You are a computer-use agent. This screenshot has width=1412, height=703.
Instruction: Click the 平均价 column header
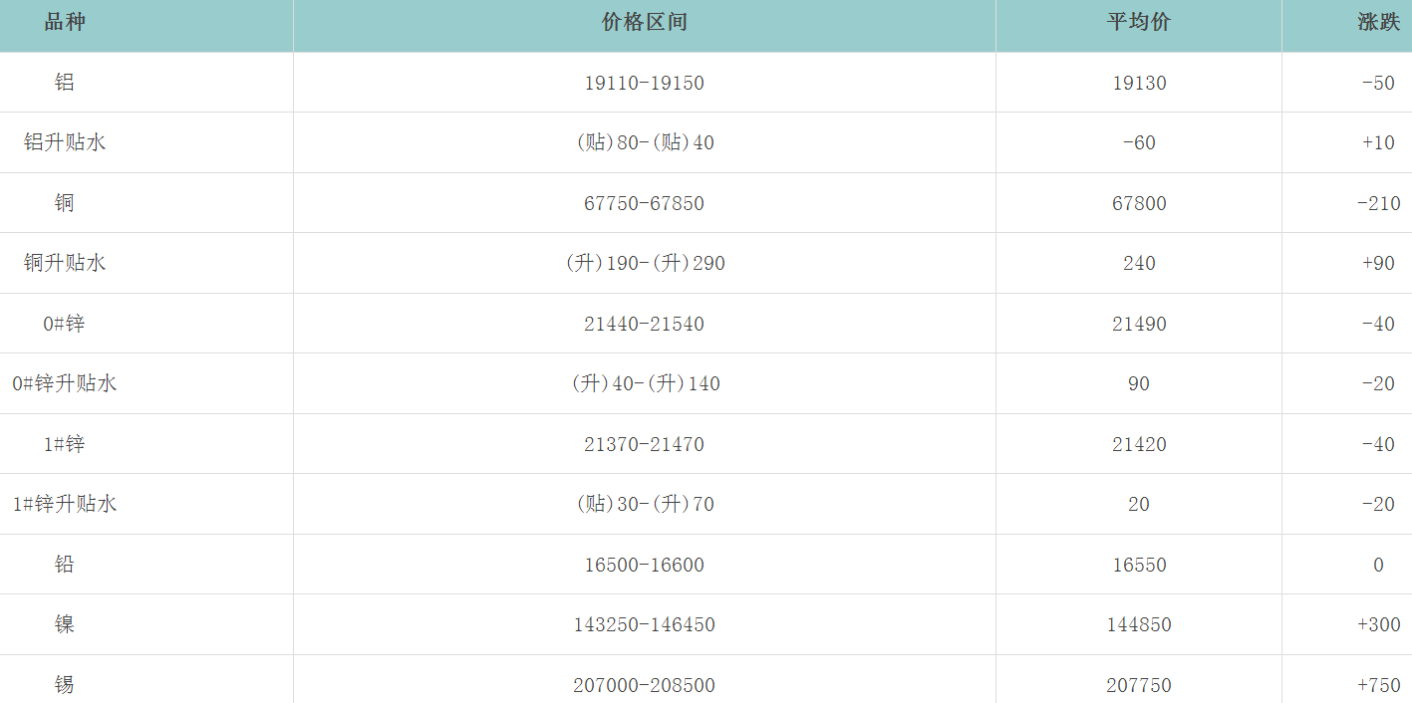pyautogui.click(x=1138, y=23)
